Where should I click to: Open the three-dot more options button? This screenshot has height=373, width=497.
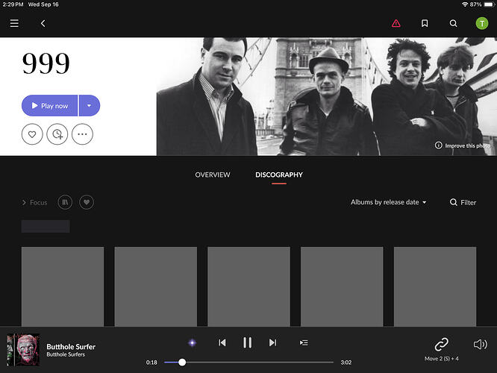(82, 134)
